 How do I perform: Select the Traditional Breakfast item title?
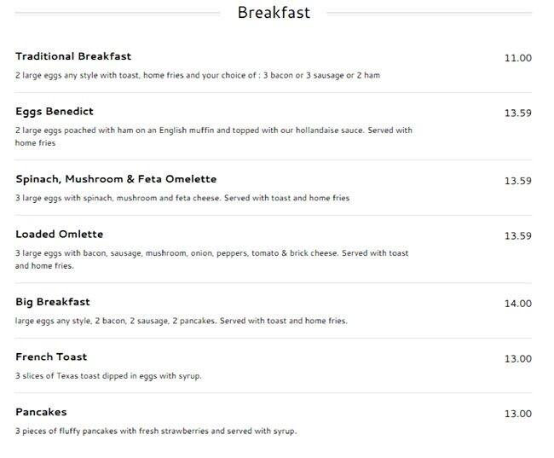73,56
